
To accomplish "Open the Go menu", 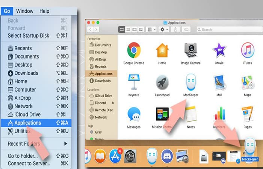I will 7,11.
